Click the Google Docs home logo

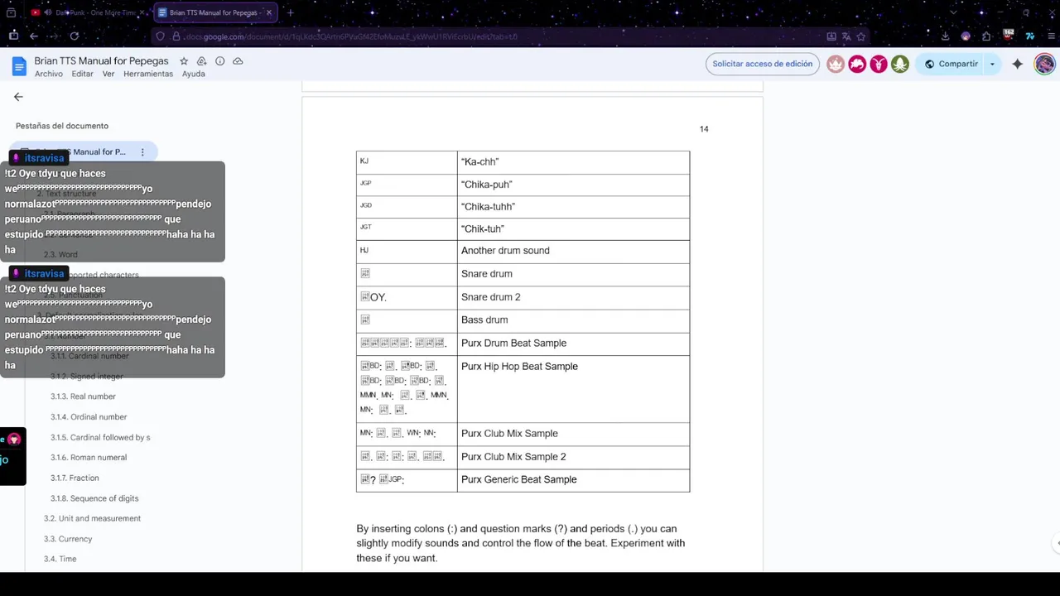[19, 66]
